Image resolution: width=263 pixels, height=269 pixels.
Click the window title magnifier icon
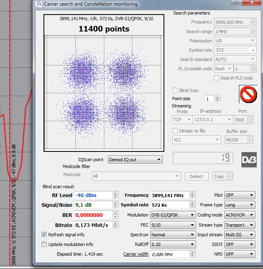coord(39,4)
